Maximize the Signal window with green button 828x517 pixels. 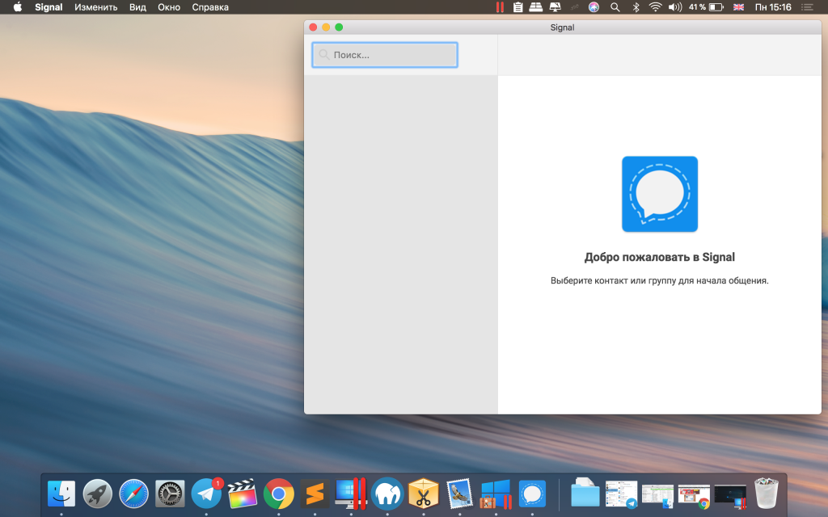point(339,27)
